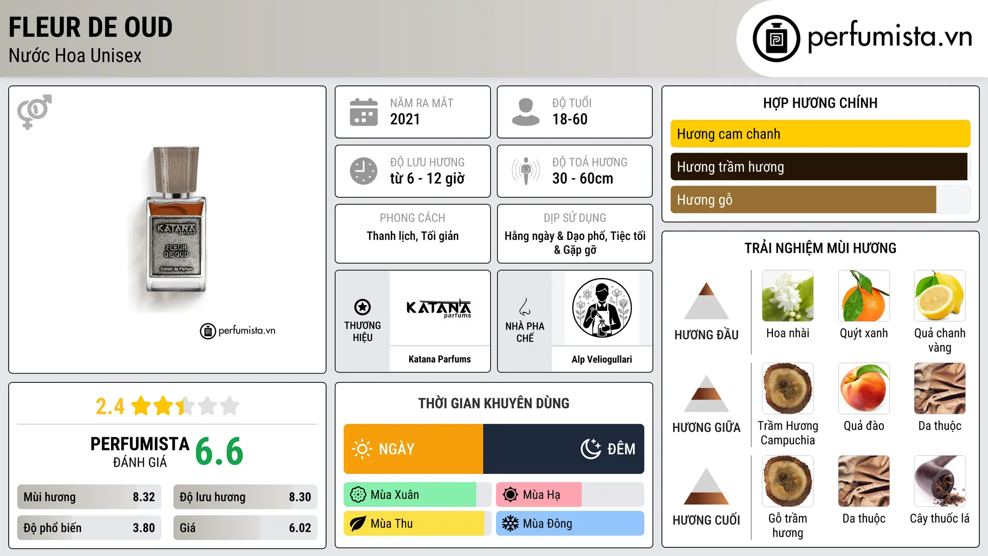Click the flower icon beside Mùa Xuân

click(358, 495)
